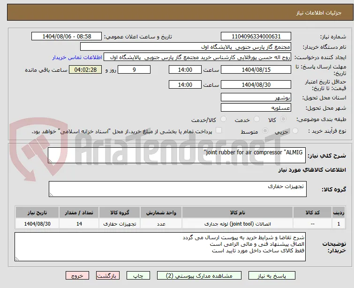The width and height of the screenshot is (354, 288).
Task: Click the گروه کالا text area
Action: (x=178, y=189)
